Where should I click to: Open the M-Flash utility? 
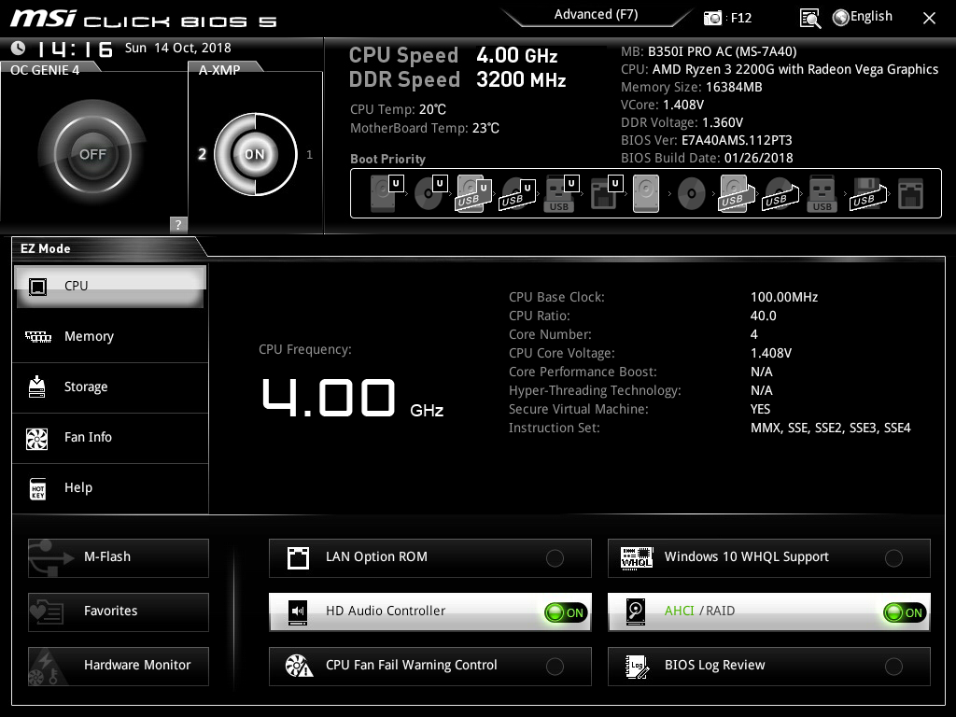pos(119,558)
